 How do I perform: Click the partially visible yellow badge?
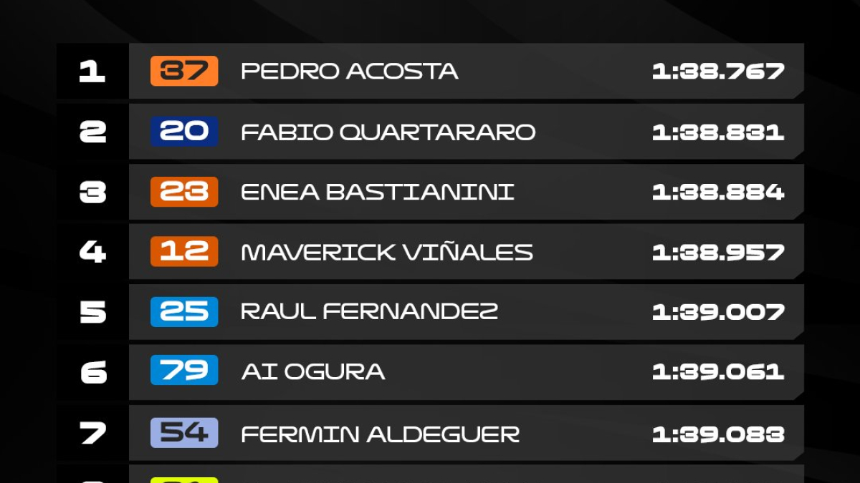(x=184, y=480)
